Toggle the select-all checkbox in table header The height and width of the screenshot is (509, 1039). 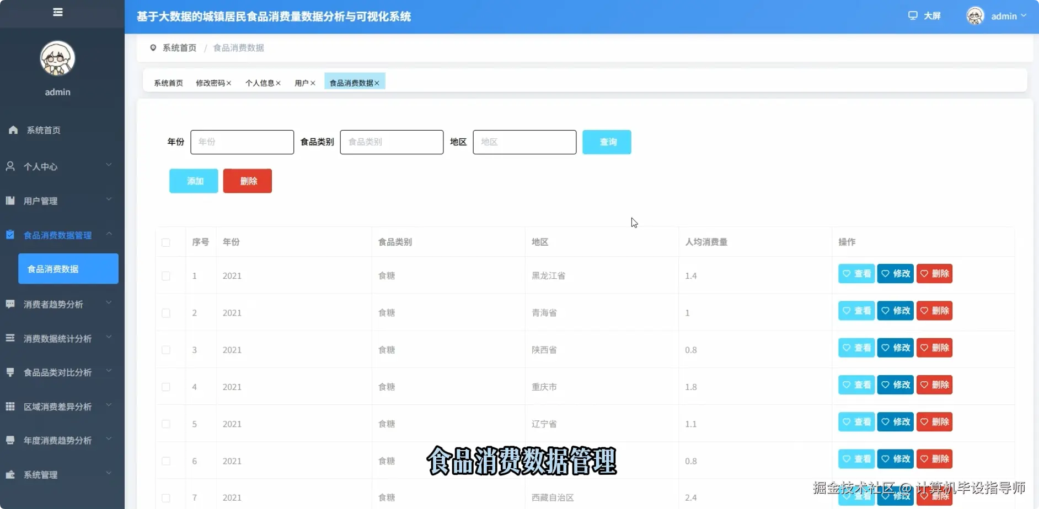pyautogui.click(x=166, y=242)
